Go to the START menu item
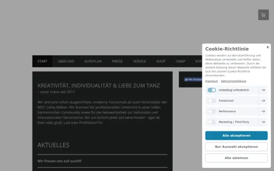 coord(42,61)
